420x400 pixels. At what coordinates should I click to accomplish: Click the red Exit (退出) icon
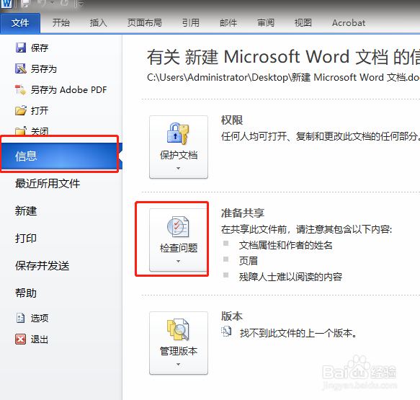coord(21,339)
